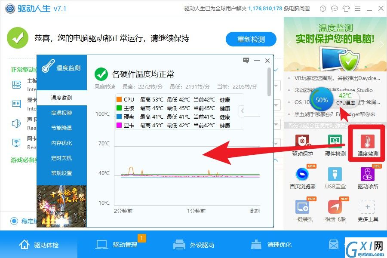Open USB宝盒 tool
Viewport: 387px width, 258px height.
(335, 178)
